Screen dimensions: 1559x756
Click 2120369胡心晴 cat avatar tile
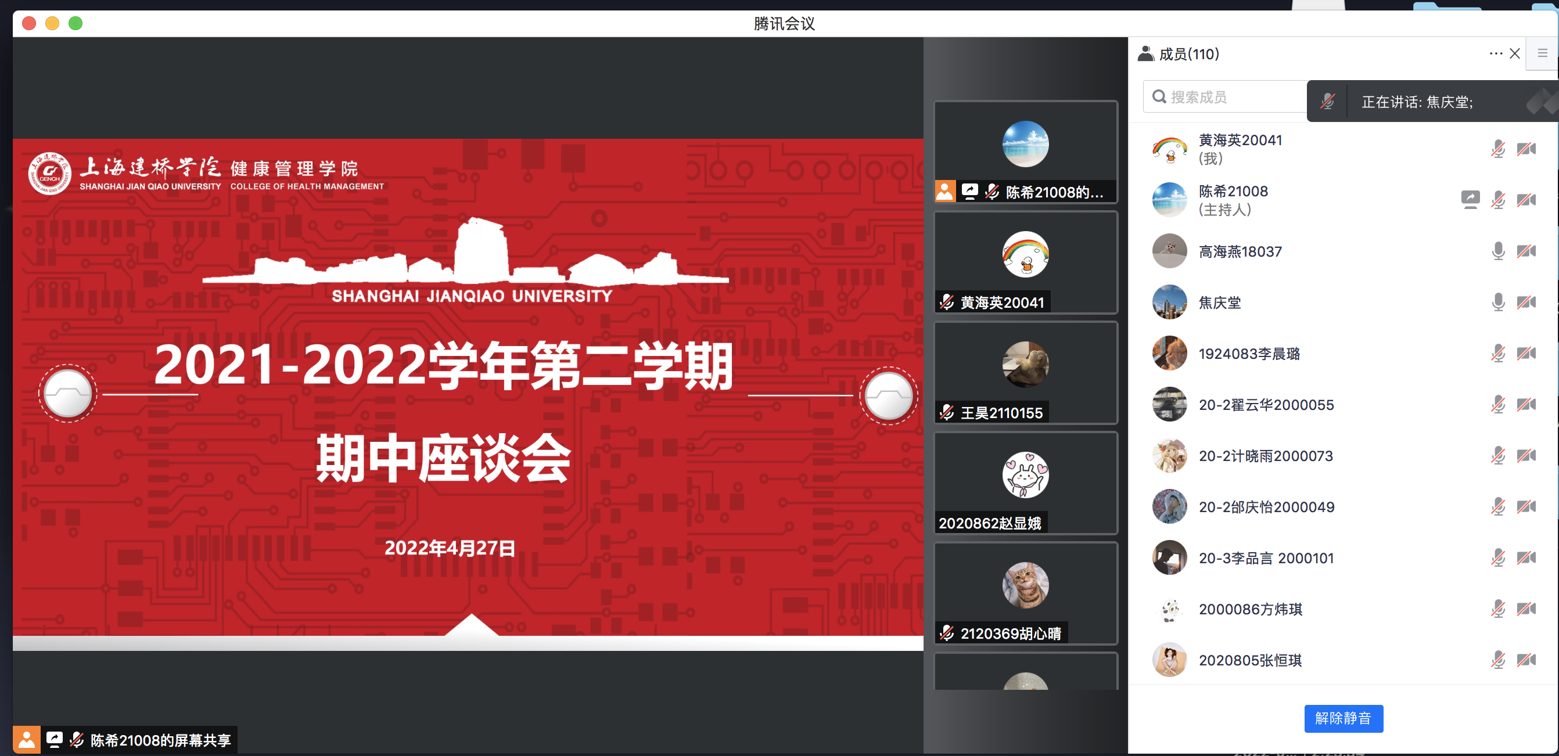[1025, 585]
